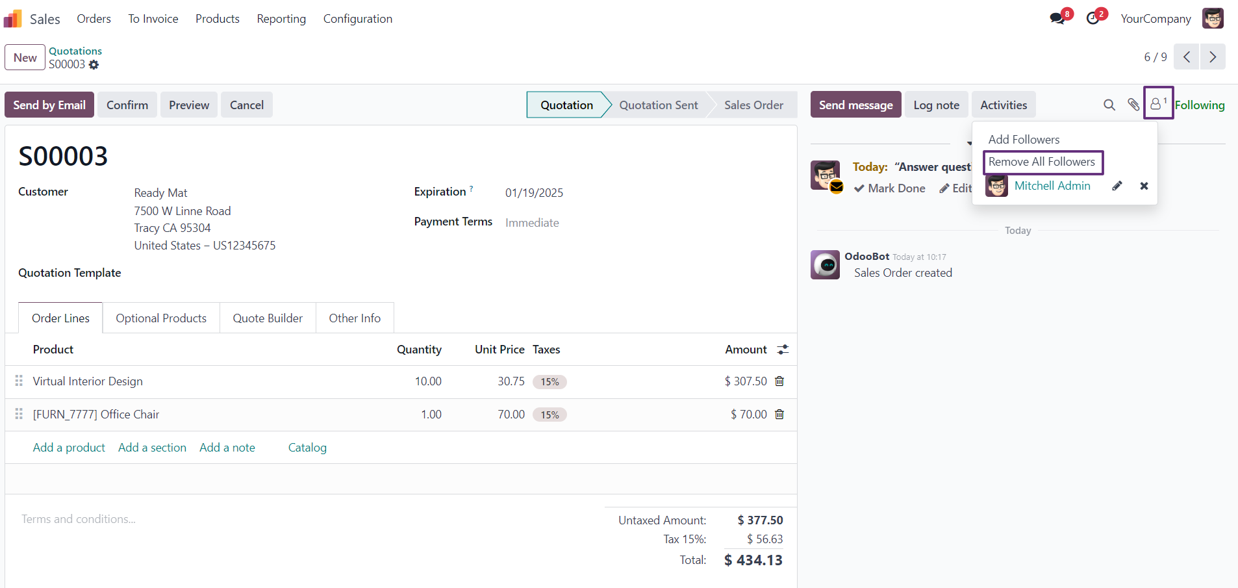Select Remove All Followers menu entry
1238x588 pixels.
pyautogui.click(x=1042, y=162)
